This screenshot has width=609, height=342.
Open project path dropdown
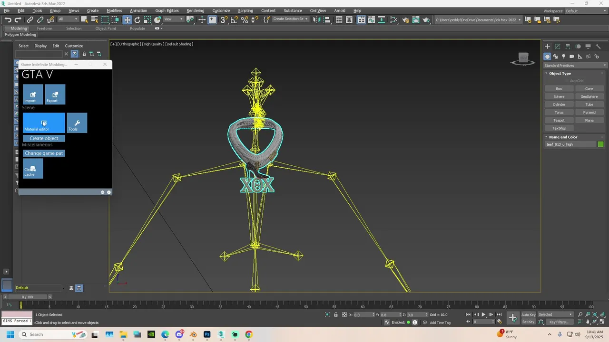(x=478, y=20)
